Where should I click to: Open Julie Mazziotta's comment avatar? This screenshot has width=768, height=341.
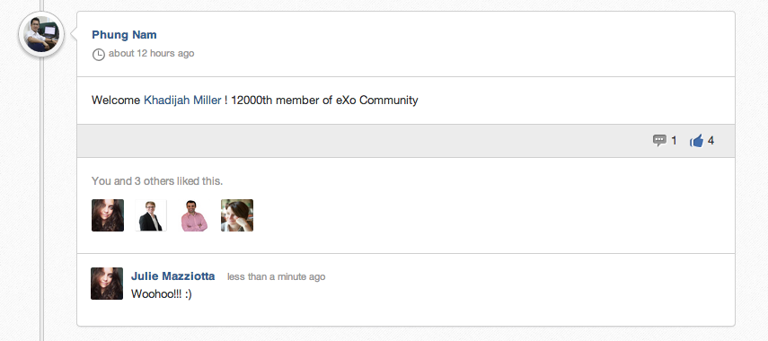[107, 284]
